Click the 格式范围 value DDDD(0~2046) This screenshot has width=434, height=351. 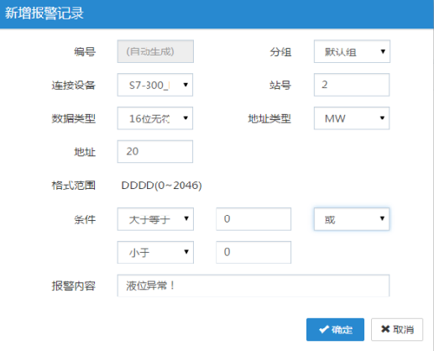pyautogui.click(x=161, y=186)
